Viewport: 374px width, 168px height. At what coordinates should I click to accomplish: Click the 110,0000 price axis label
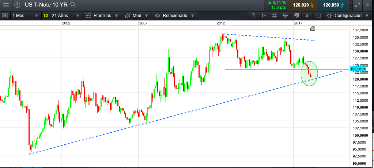point(360,107)
